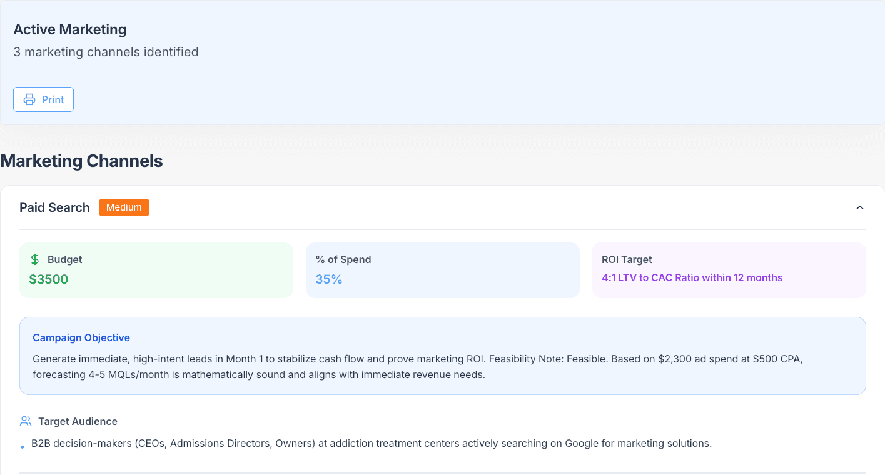885x475 pixels.
Task: Collapse the Paid Search section using its chevron
Action: coord(860,207)
